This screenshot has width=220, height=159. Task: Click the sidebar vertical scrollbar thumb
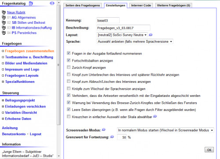59,65
